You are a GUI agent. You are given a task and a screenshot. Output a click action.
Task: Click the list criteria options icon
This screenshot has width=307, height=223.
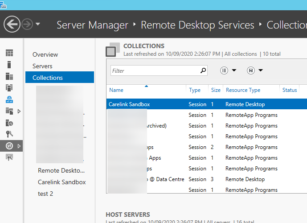click(x=224, y=70)
